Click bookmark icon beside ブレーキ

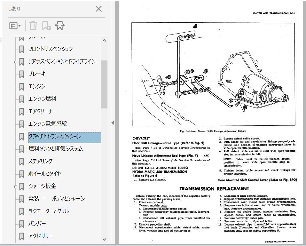[x=22, y=75]
